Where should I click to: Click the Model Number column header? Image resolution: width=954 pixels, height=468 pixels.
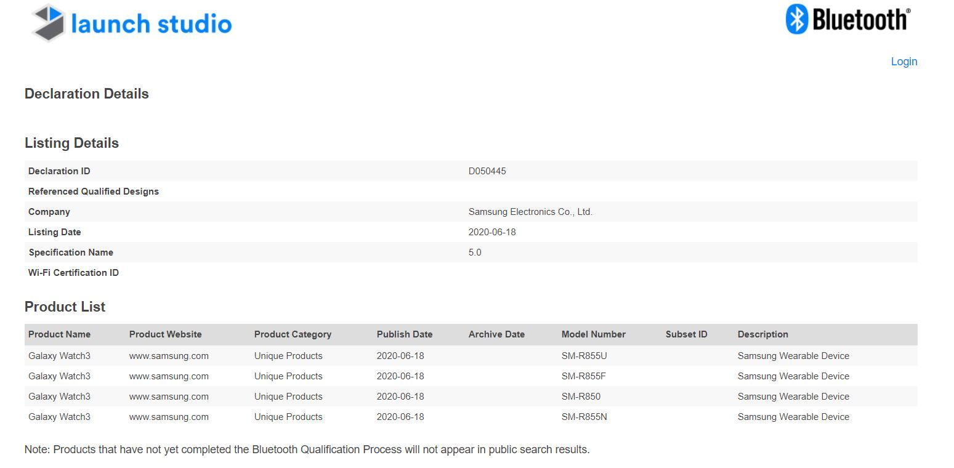593,334
